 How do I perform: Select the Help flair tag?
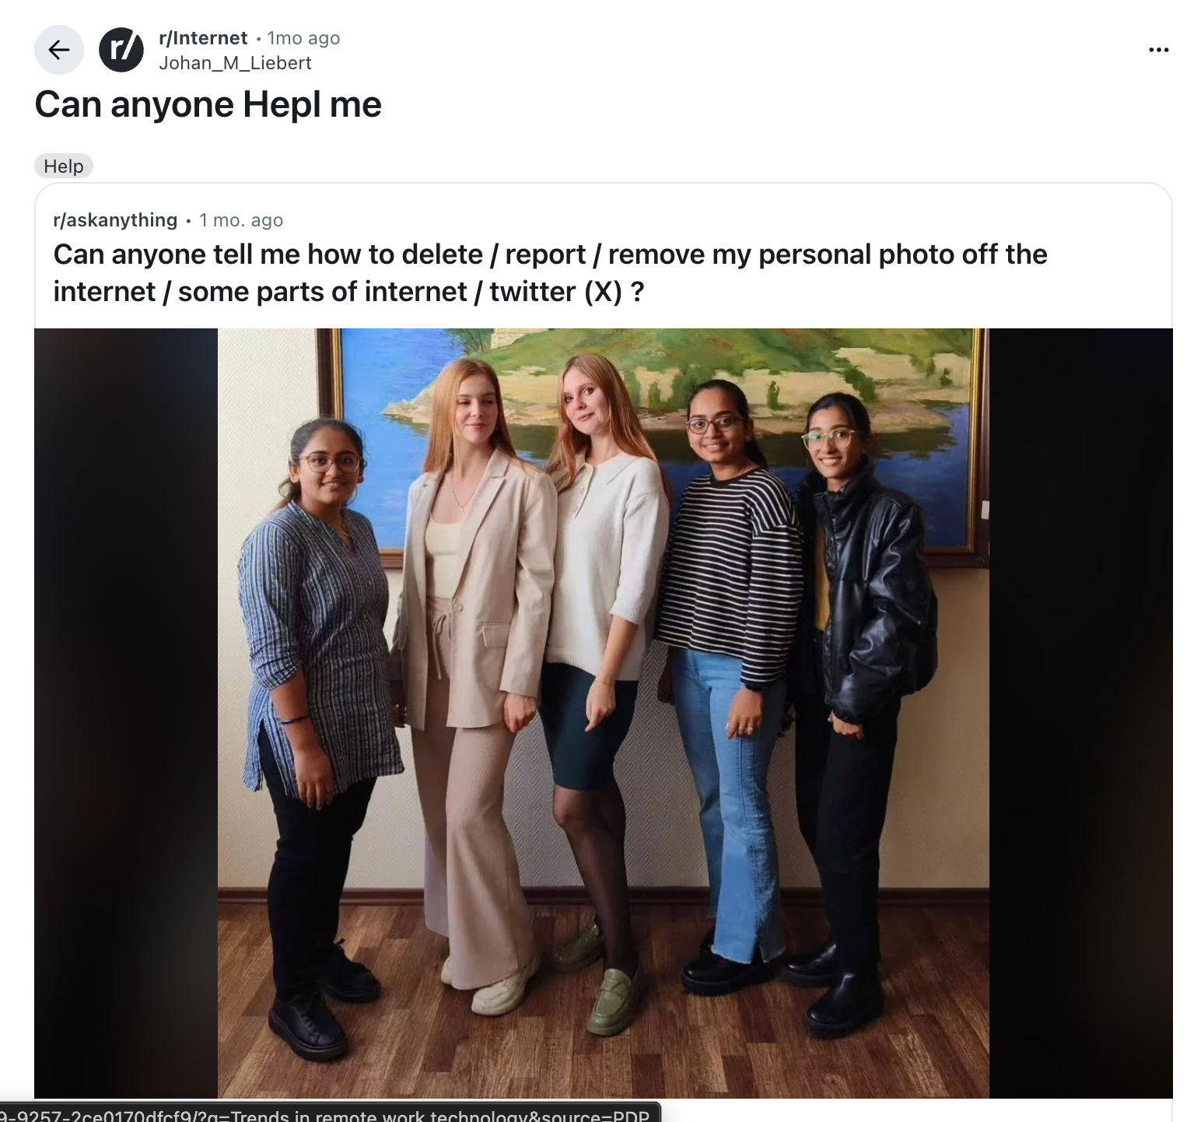coord(64,166)
